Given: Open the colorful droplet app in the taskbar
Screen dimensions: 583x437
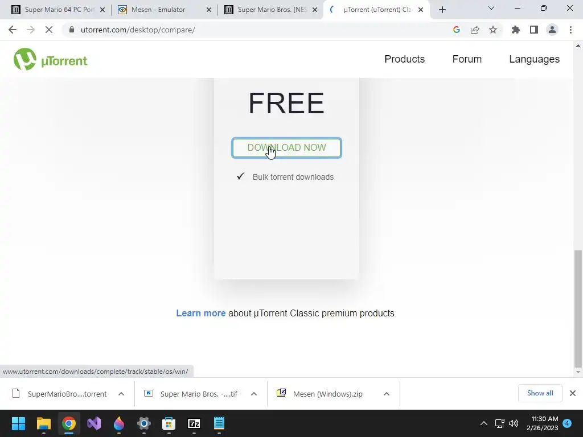Looking at the screenshot, I should pos(119,423).
